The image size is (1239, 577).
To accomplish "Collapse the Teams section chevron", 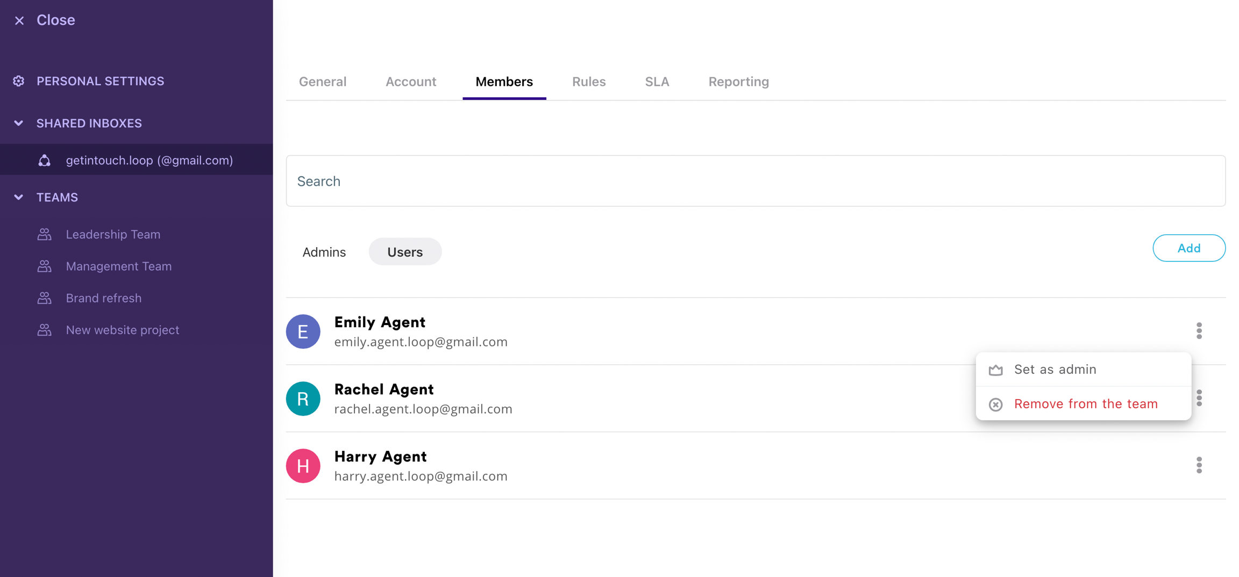I will [x=19, y=197].
